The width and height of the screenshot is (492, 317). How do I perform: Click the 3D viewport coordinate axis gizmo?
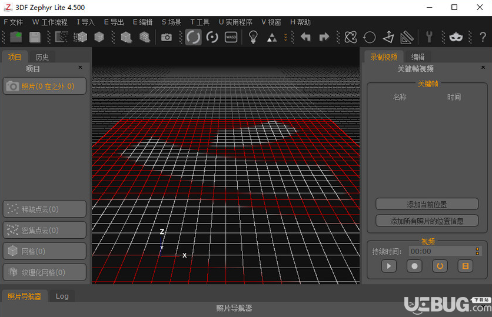tap(172, 244)
